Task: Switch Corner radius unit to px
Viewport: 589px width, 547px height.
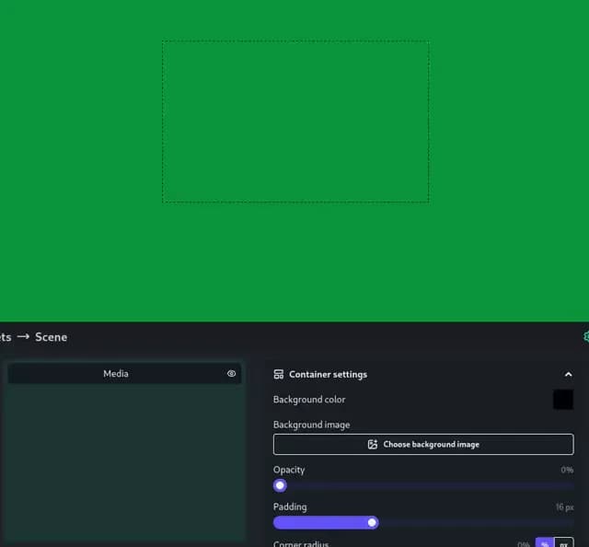Action: (564, 543)
